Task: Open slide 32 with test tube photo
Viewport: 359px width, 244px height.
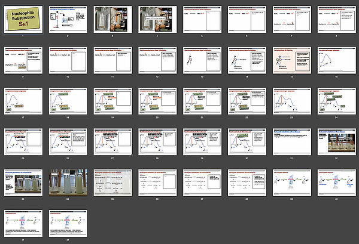Action: pos(336,141)
